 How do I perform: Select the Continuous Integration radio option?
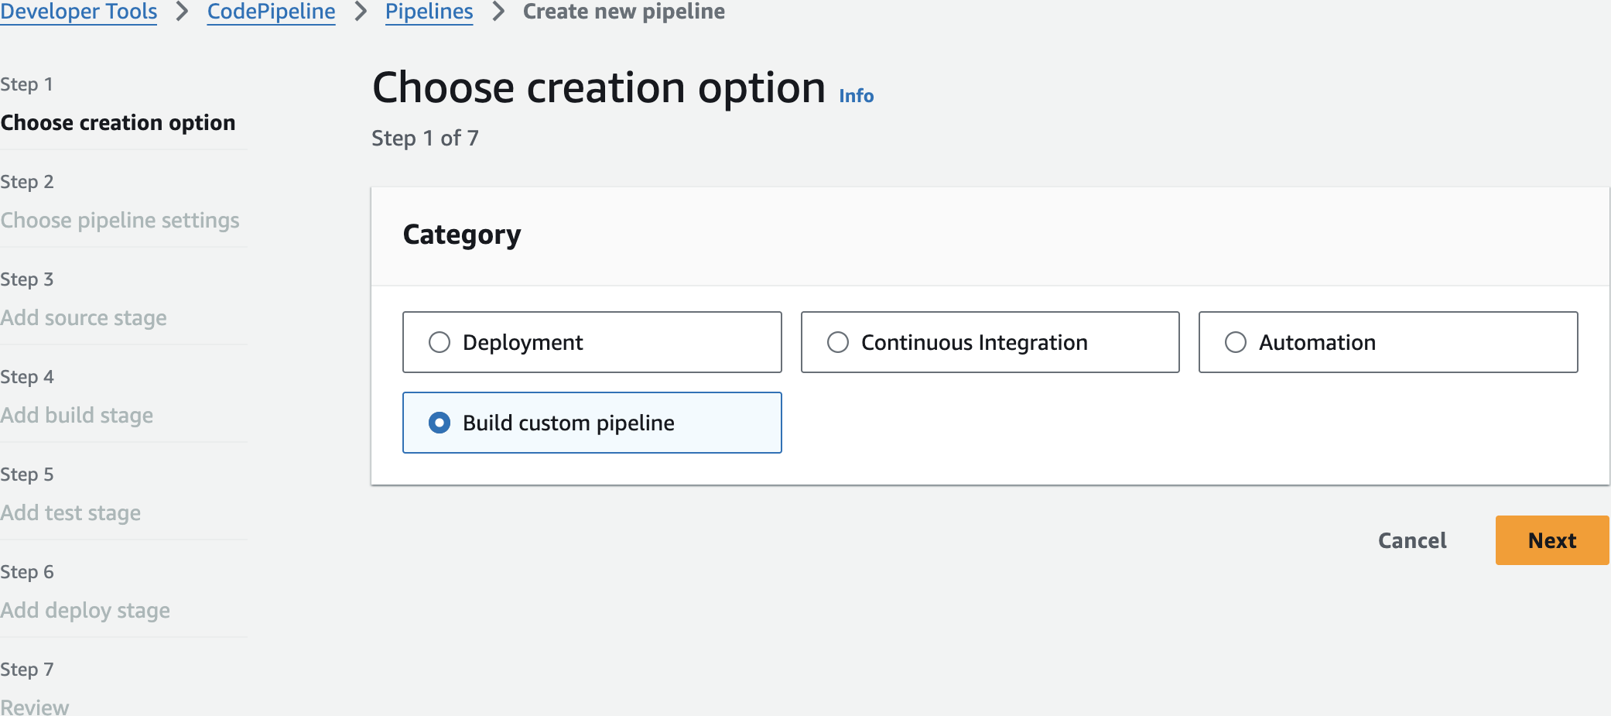coord(838,342)
